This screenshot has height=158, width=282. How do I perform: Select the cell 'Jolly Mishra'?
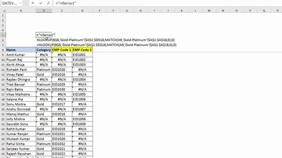pyautogui.click(x=21, y=119)
